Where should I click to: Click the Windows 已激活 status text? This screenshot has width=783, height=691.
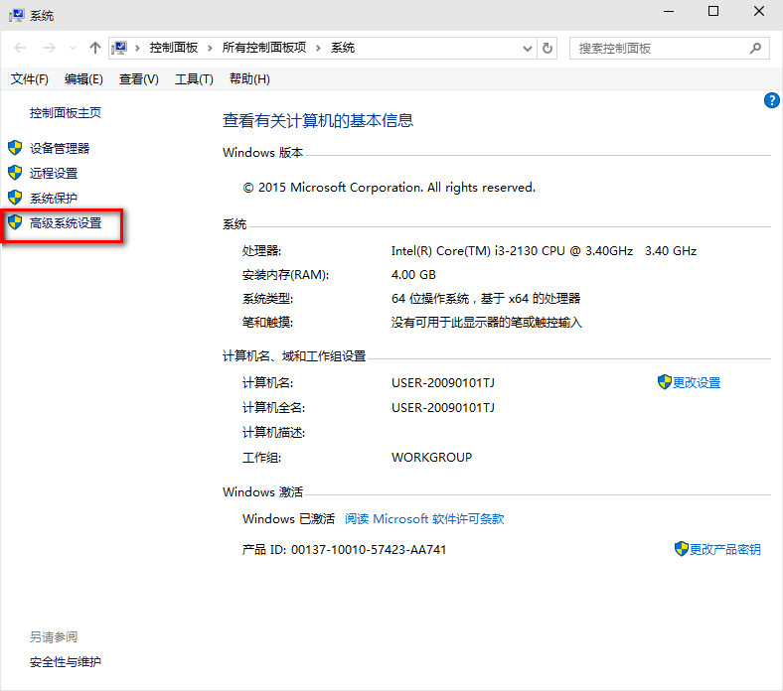288,519
